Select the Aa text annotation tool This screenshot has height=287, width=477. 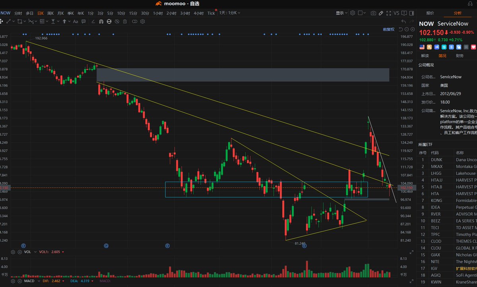[76, 21]
